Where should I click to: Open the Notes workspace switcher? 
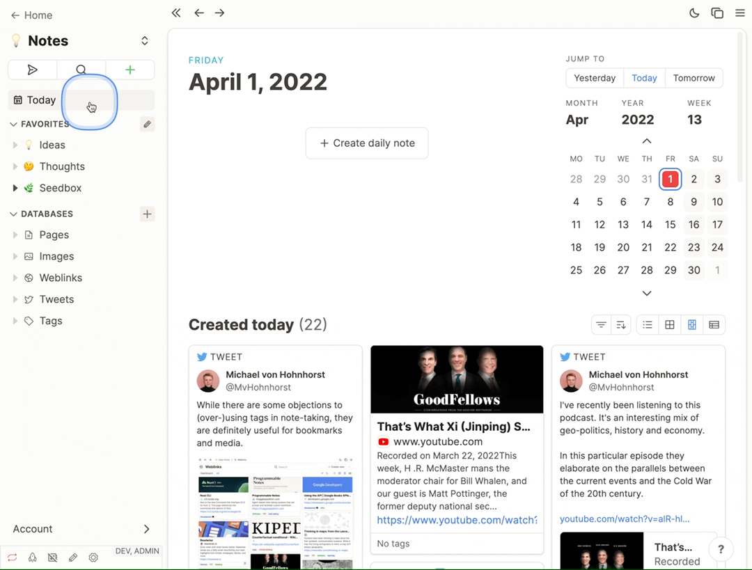[x=145, y=41]
